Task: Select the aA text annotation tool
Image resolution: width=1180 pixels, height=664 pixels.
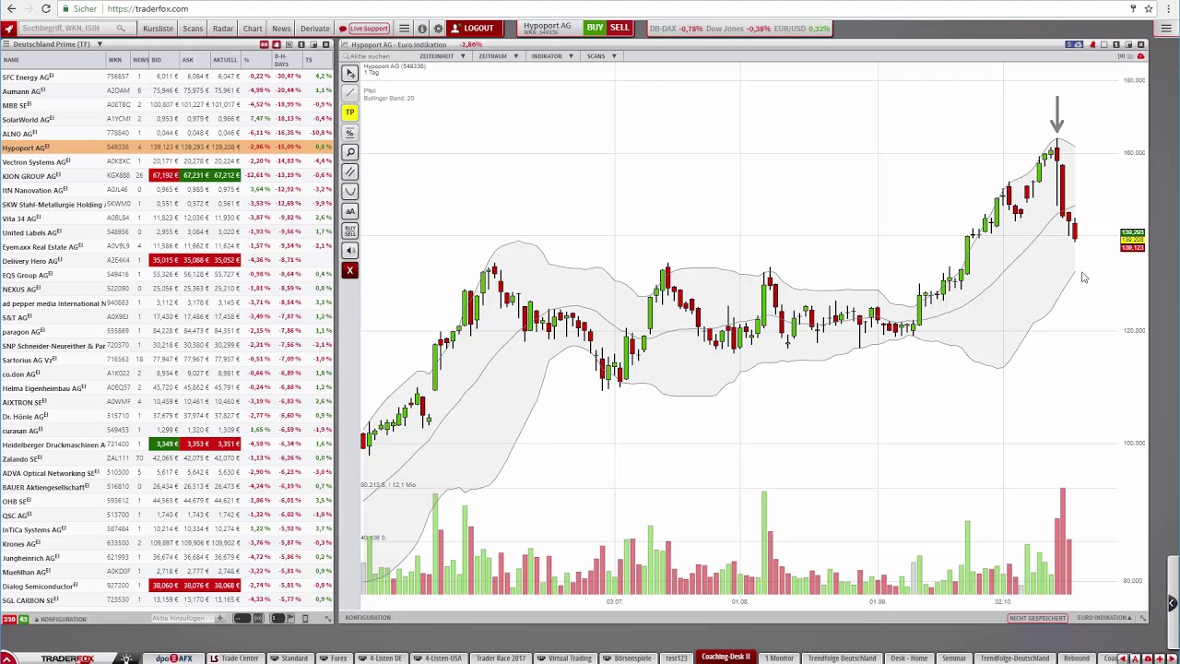Action: click(349, 211)
